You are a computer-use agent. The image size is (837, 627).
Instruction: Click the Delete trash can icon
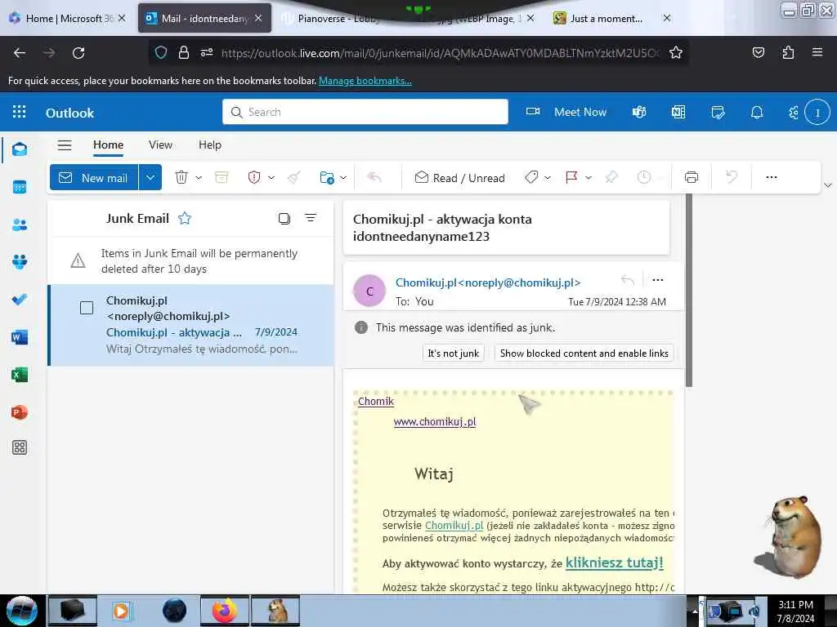[x=181, y=177]
